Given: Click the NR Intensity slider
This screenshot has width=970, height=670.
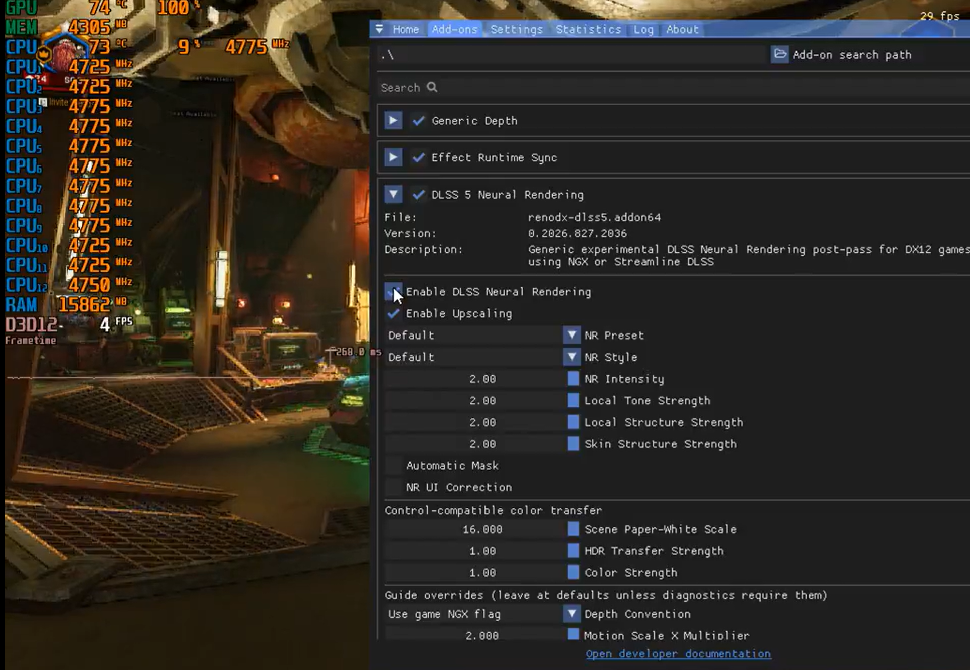Looking at the screenshot, I should 482,379.
